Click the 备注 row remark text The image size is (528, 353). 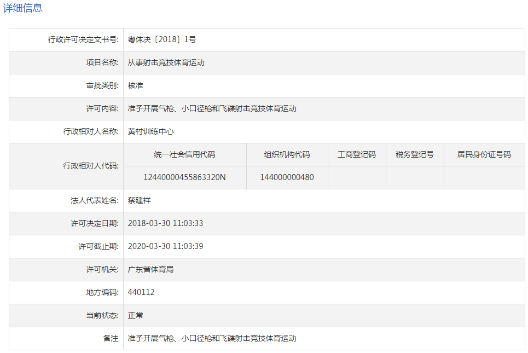tap(212, 338)
